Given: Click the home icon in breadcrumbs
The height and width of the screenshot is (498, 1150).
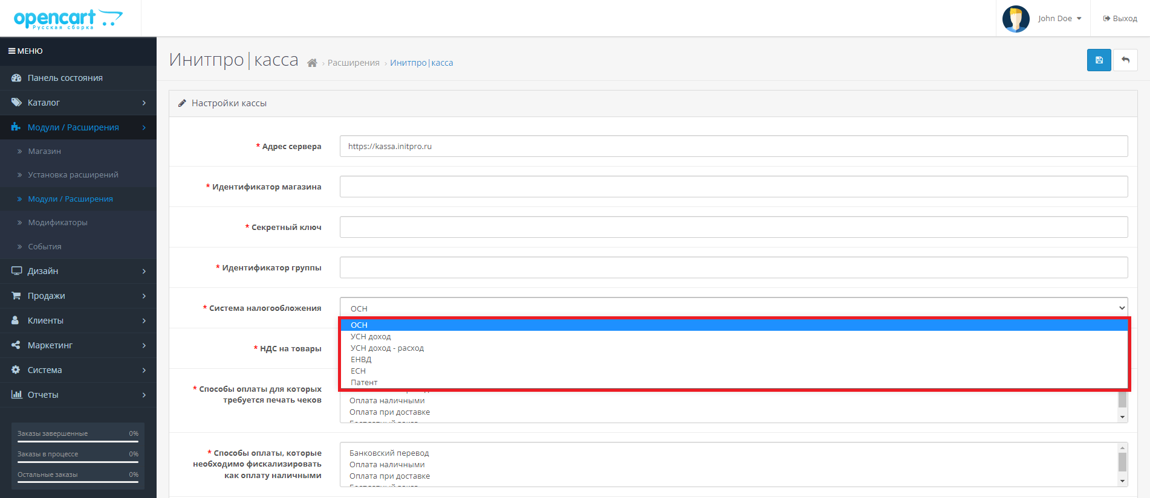Looking at the screenshot, I should pyautogui.click(x=312, y=63).
